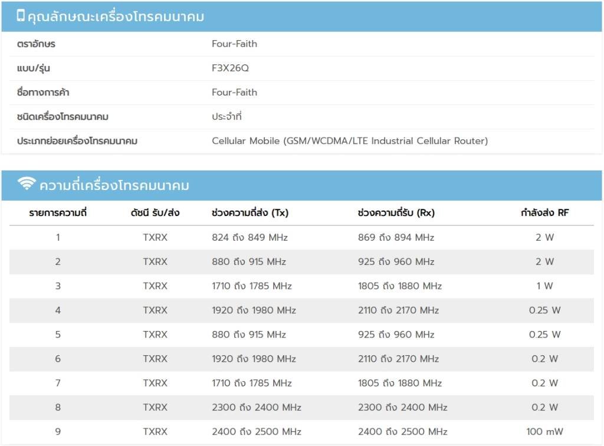
Task: Click the row number 9 cell
Action: pyautogui.click(x=58, y=431)
